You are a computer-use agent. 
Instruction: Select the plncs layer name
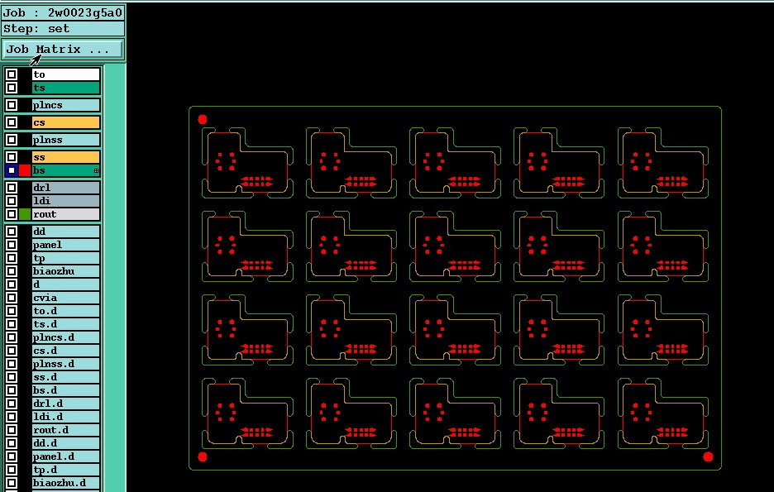(x=65, y=105)
